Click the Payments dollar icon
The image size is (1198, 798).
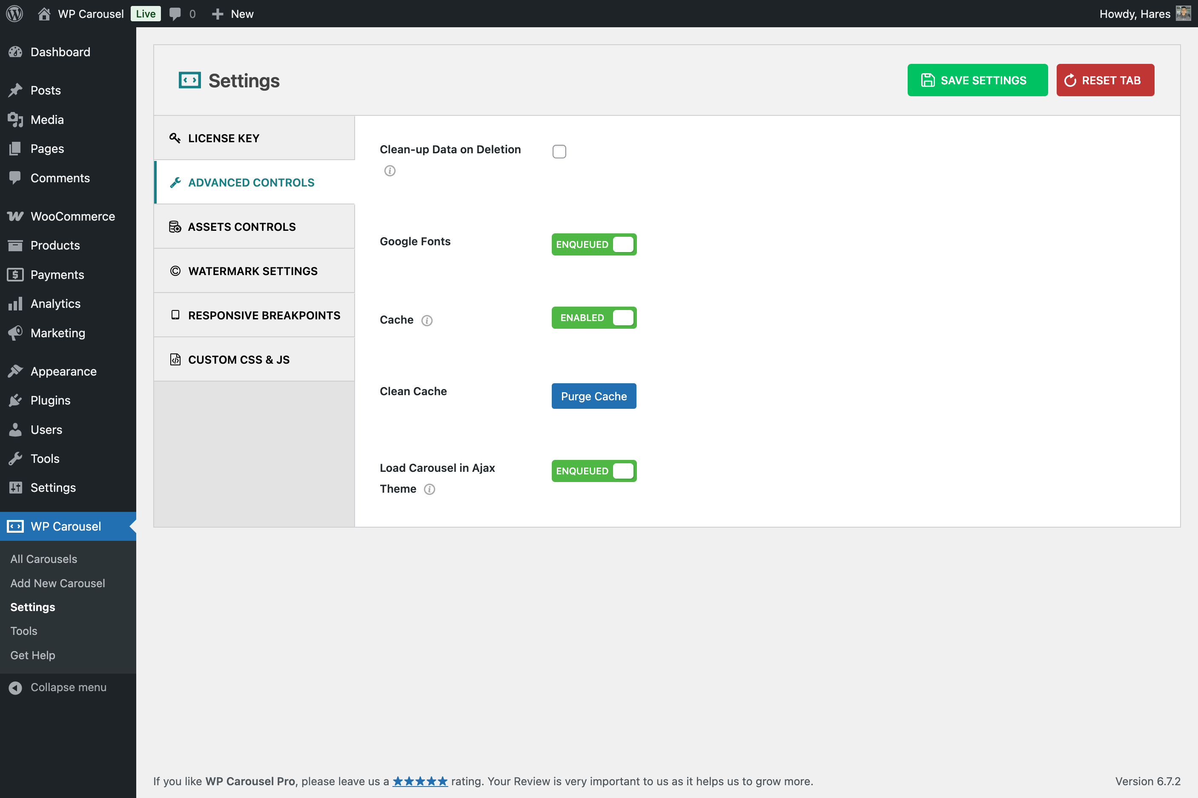[x=15, y=275]
